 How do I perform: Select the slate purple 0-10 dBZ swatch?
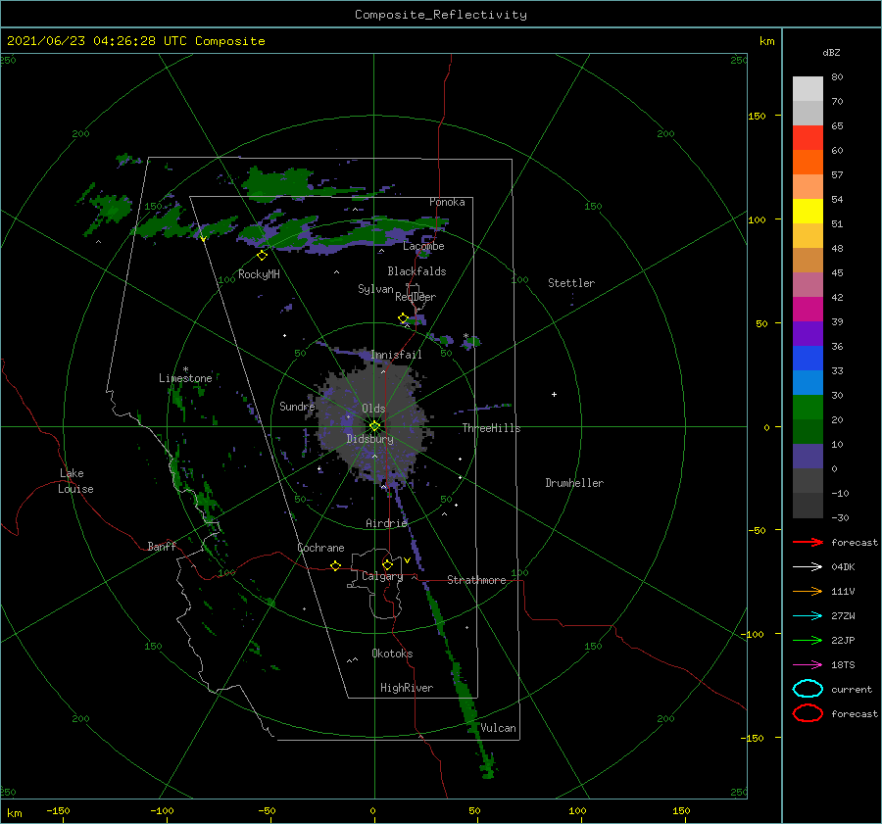[808, 457]
